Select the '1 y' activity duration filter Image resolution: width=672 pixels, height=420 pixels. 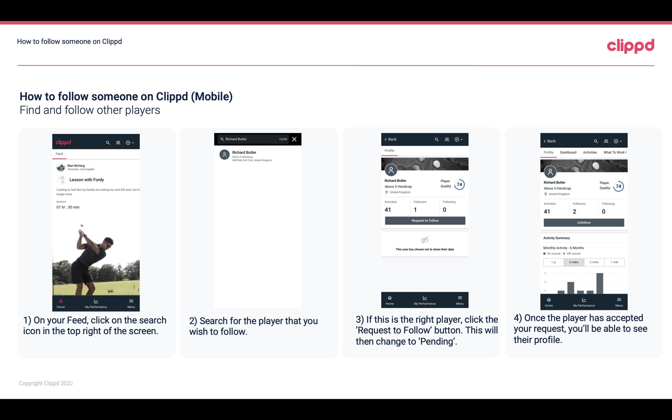(x=553, y=262)
